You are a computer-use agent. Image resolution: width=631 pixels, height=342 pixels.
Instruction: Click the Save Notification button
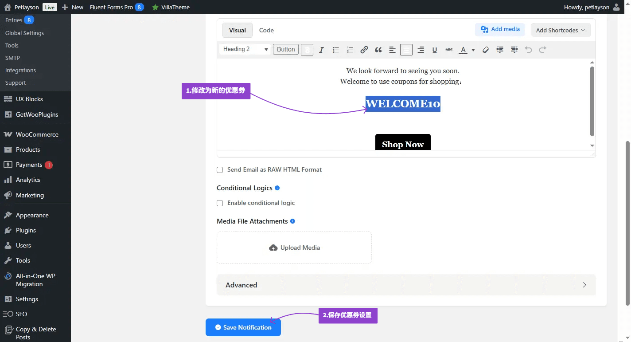[x=243, y=327]
